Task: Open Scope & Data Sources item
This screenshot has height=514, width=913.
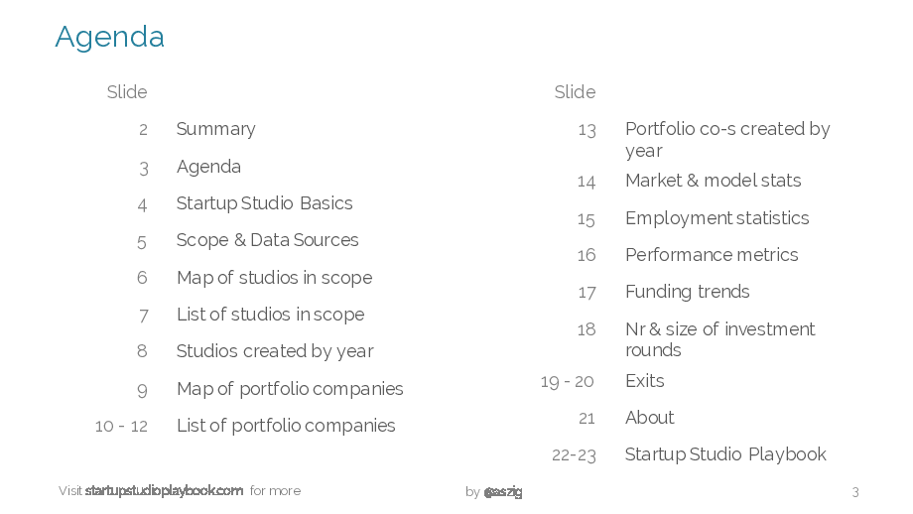Action: click(x=267, y=240)
